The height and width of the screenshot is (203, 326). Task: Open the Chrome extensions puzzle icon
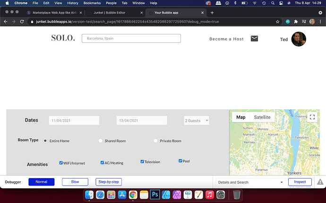(x=296, y=22)
